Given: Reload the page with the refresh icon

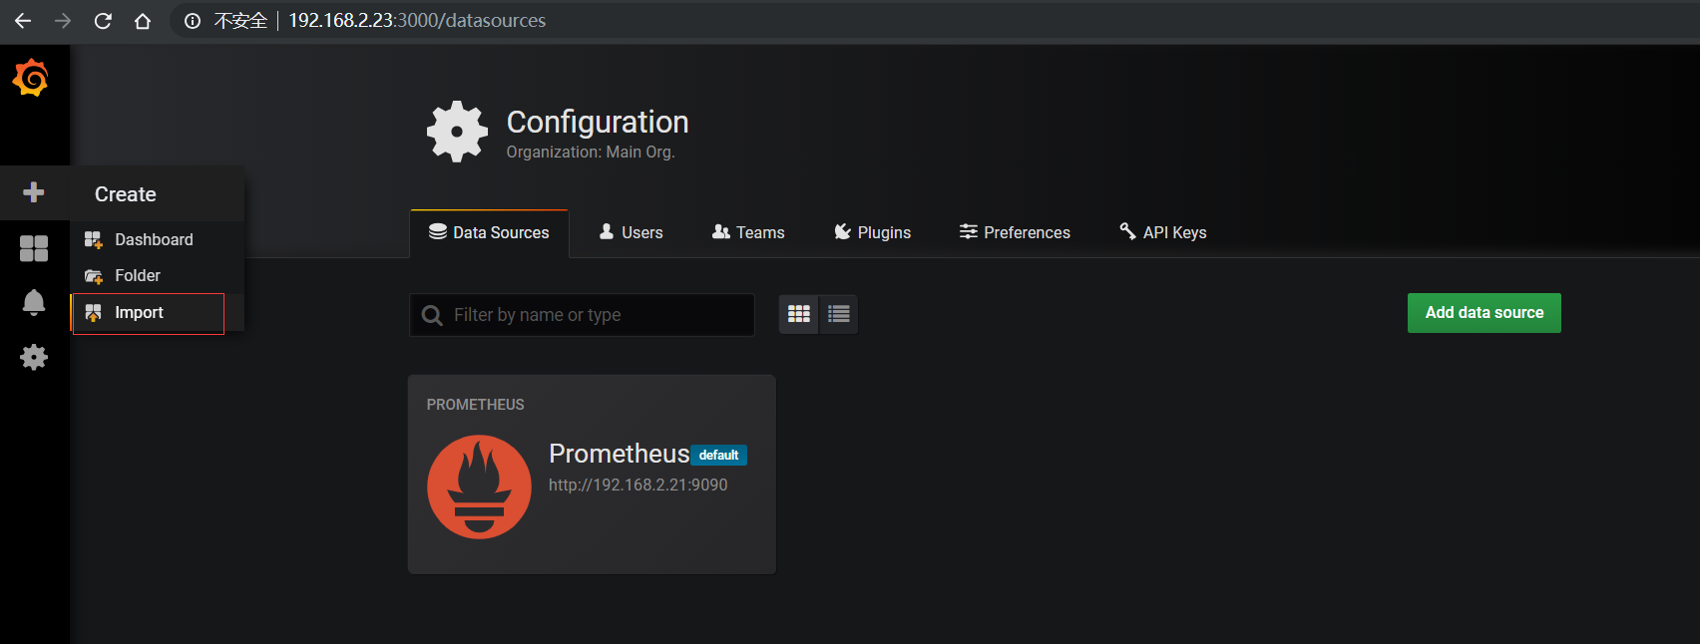Looking at the screenshot, I should (103, 20).
